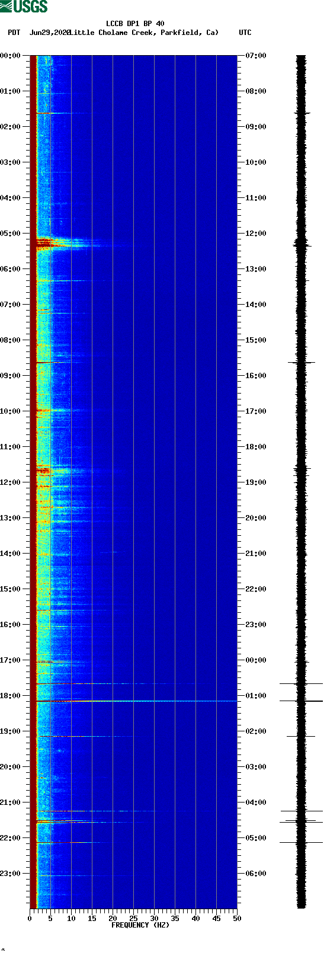This screenshot has width=327, height=956.
Task: Click the 10 Hz frequency tick label
Action: 71,919
